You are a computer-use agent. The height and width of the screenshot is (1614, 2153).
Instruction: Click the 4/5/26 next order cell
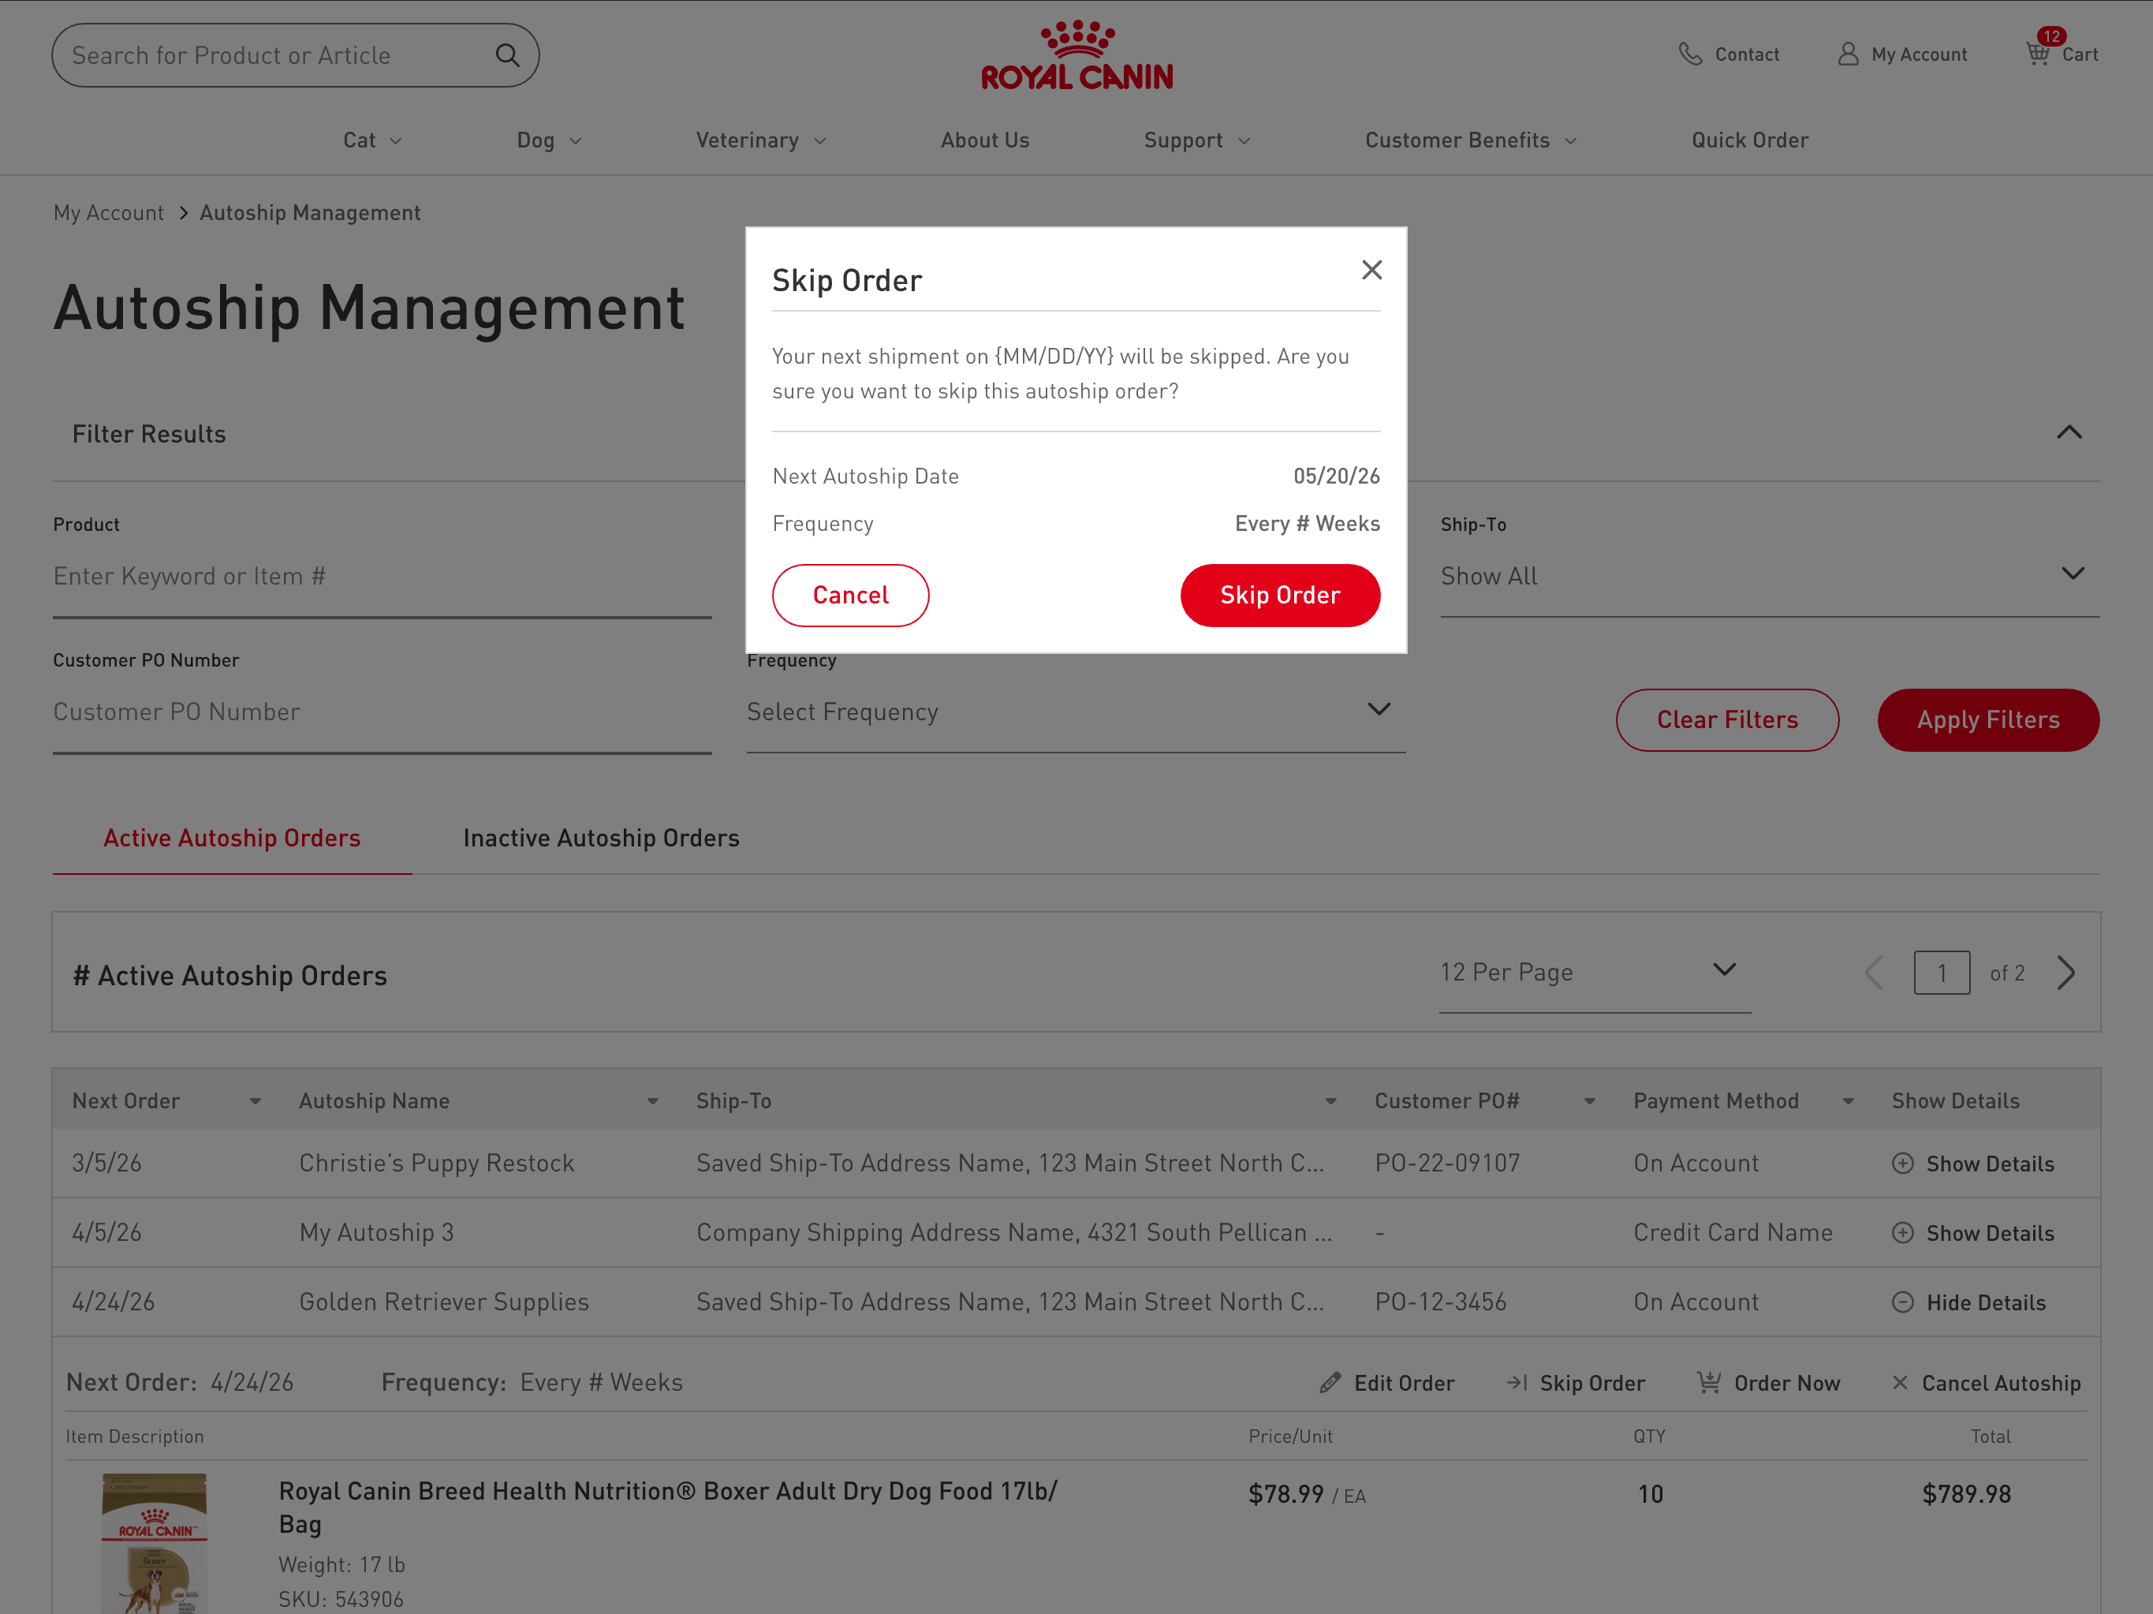click(106, 1232)
